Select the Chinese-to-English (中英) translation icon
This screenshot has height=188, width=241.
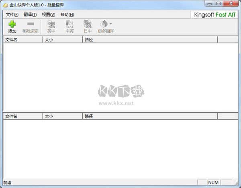pos(69,24)
